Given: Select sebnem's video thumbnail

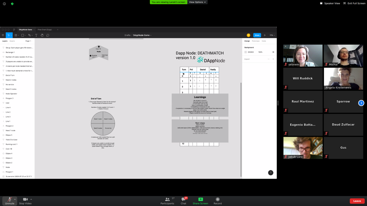Looking at the screenshot, I should pyautogui.click(x=303, y=56).
